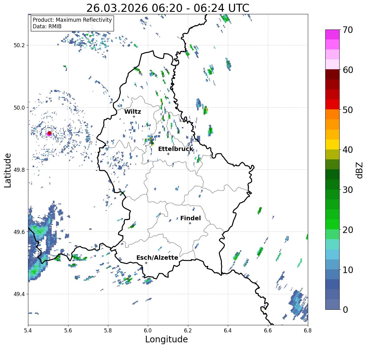Click the 6.6 longitude tick label
Image resolution: width=367 pixels, height=347 pixels.
(x=268, y=331)
